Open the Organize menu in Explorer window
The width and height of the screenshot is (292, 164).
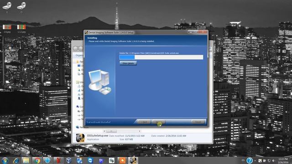point(79,55)
